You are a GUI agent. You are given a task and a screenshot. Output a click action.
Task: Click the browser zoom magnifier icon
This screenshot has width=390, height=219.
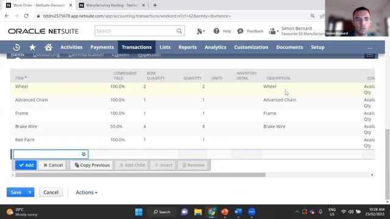click(313, 16)
